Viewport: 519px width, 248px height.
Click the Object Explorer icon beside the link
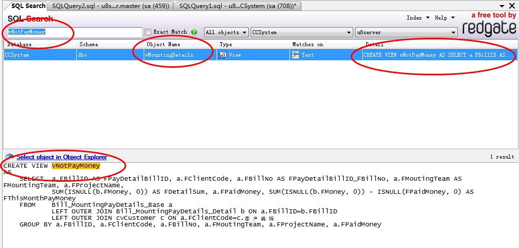[x=9, y=157]
